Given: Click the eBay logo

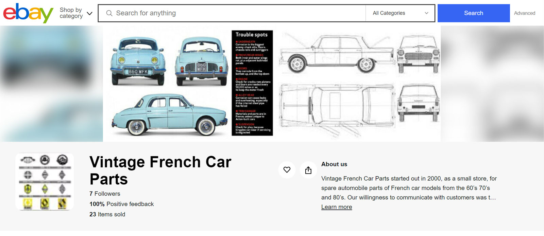Looking at the screenshot, I should tap(28, 13).
